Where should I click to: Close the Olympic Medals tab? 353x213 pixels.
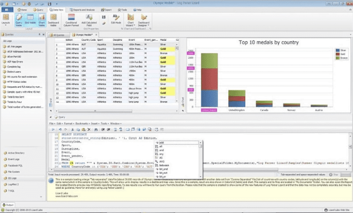point(96,35)
